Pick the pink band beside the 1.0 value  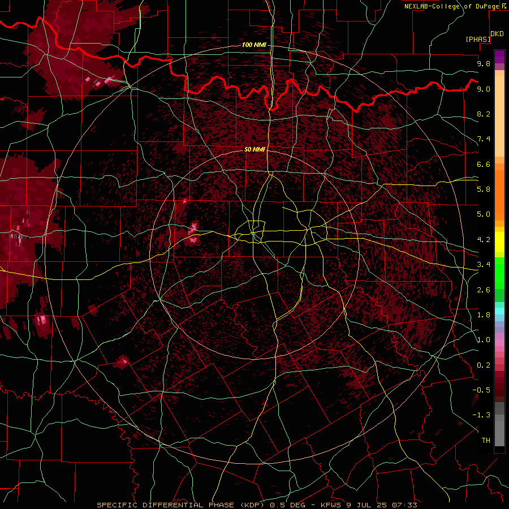pos(499,342)
